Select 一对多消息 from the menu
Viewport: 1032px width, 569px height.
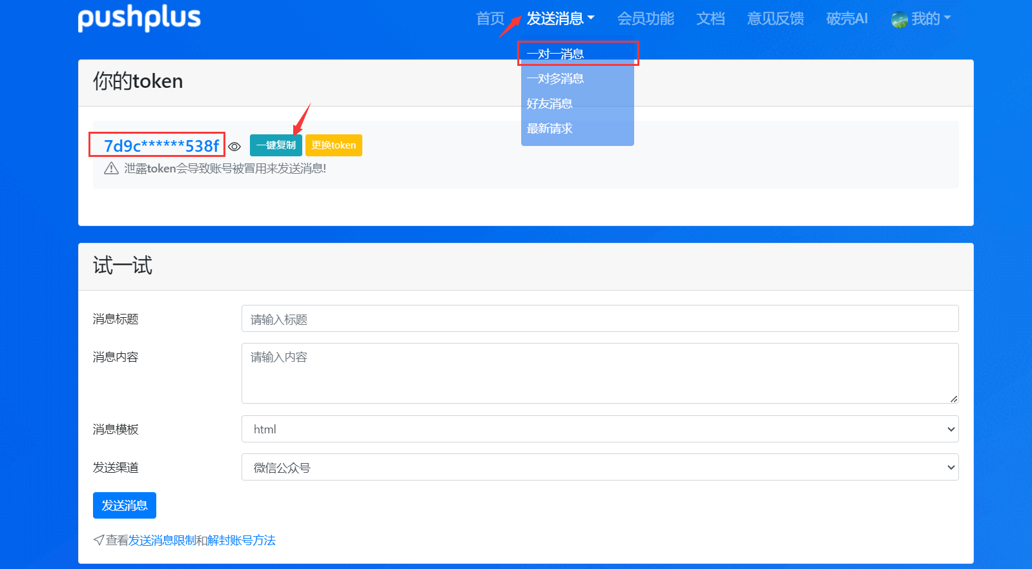coord(555,79)
